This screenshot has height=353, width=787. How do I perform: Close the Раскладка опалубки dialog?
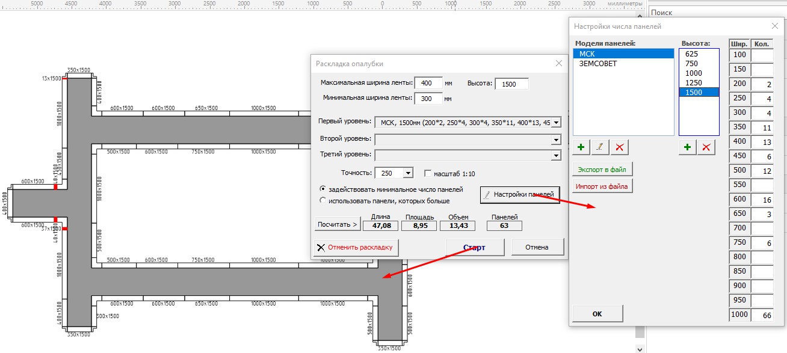[x=558, y=64]
